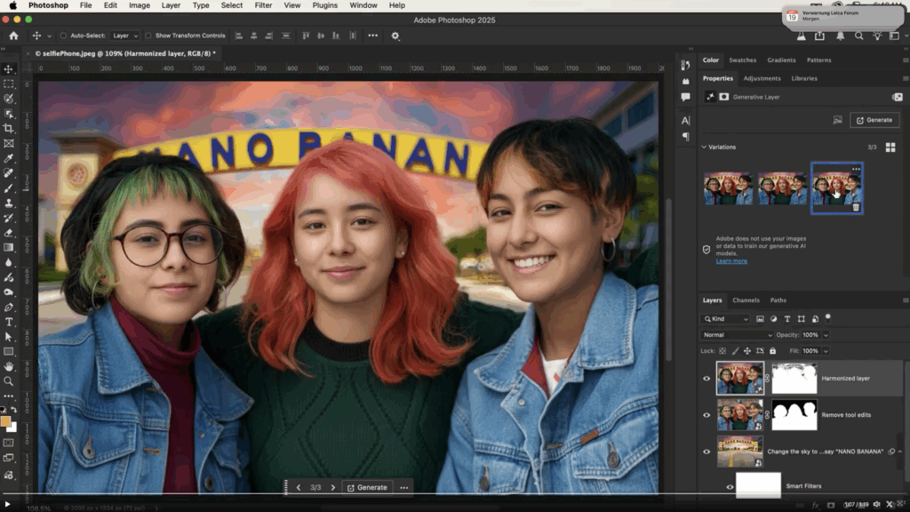Select the Type tool in toolbar
910x512 pixels.
(9, 322)
